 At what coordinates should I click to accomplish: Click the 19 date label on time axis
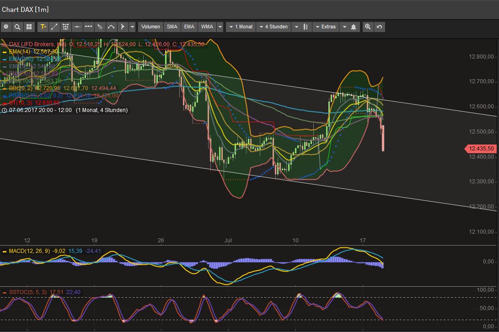pyautogui.click(x=94, y=241)
